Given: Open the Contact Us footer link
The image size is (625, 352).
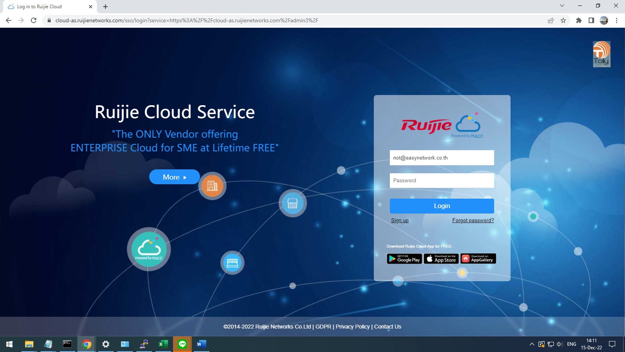Looking at the screenshot, I should (387, 327).
